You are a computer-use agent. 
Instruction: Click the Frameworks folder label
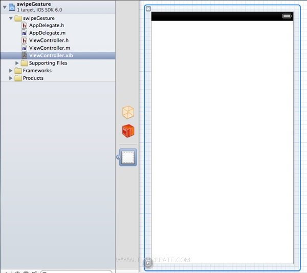(37, 71)
